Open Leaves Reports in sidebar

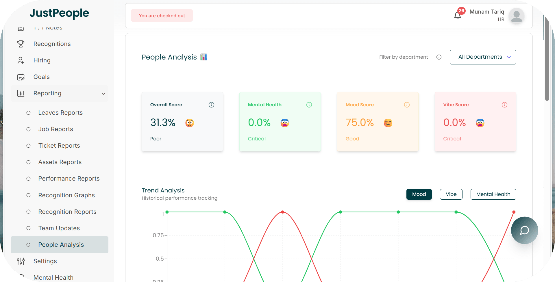pos(60,113)
